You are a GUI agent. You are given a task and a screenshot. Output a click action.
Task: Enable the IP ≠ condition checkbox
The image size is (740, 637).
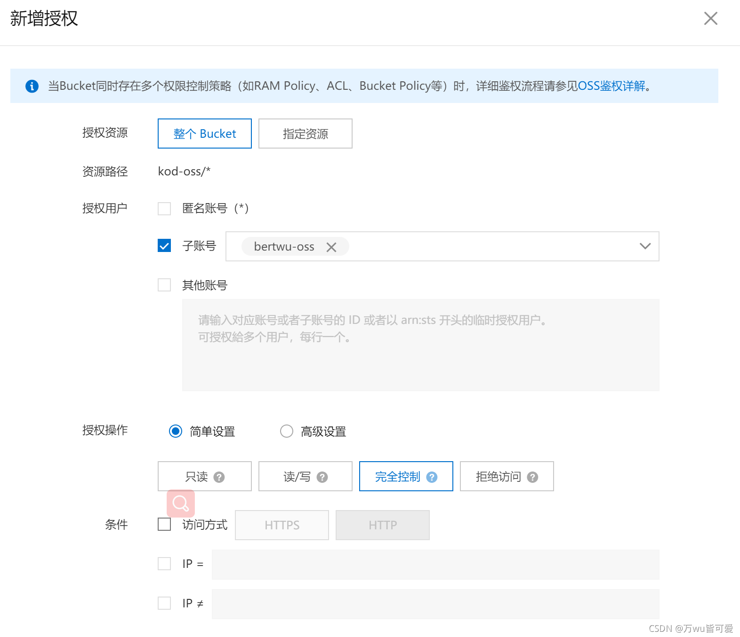(164, 603)
